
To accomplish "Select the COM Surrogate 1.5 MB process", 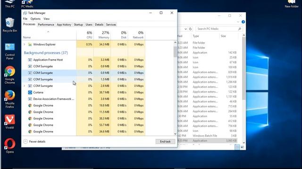I will point(84,79).
